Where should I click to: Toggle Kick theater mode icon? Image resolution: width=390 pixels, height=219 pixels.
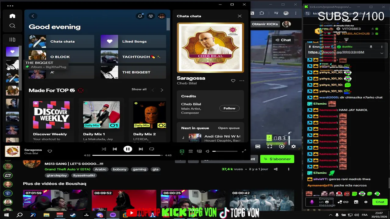(258, 146)
